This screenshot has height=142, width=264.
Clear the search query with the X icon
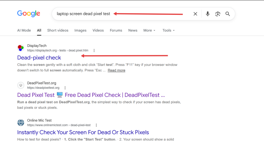tap(195, 14)
